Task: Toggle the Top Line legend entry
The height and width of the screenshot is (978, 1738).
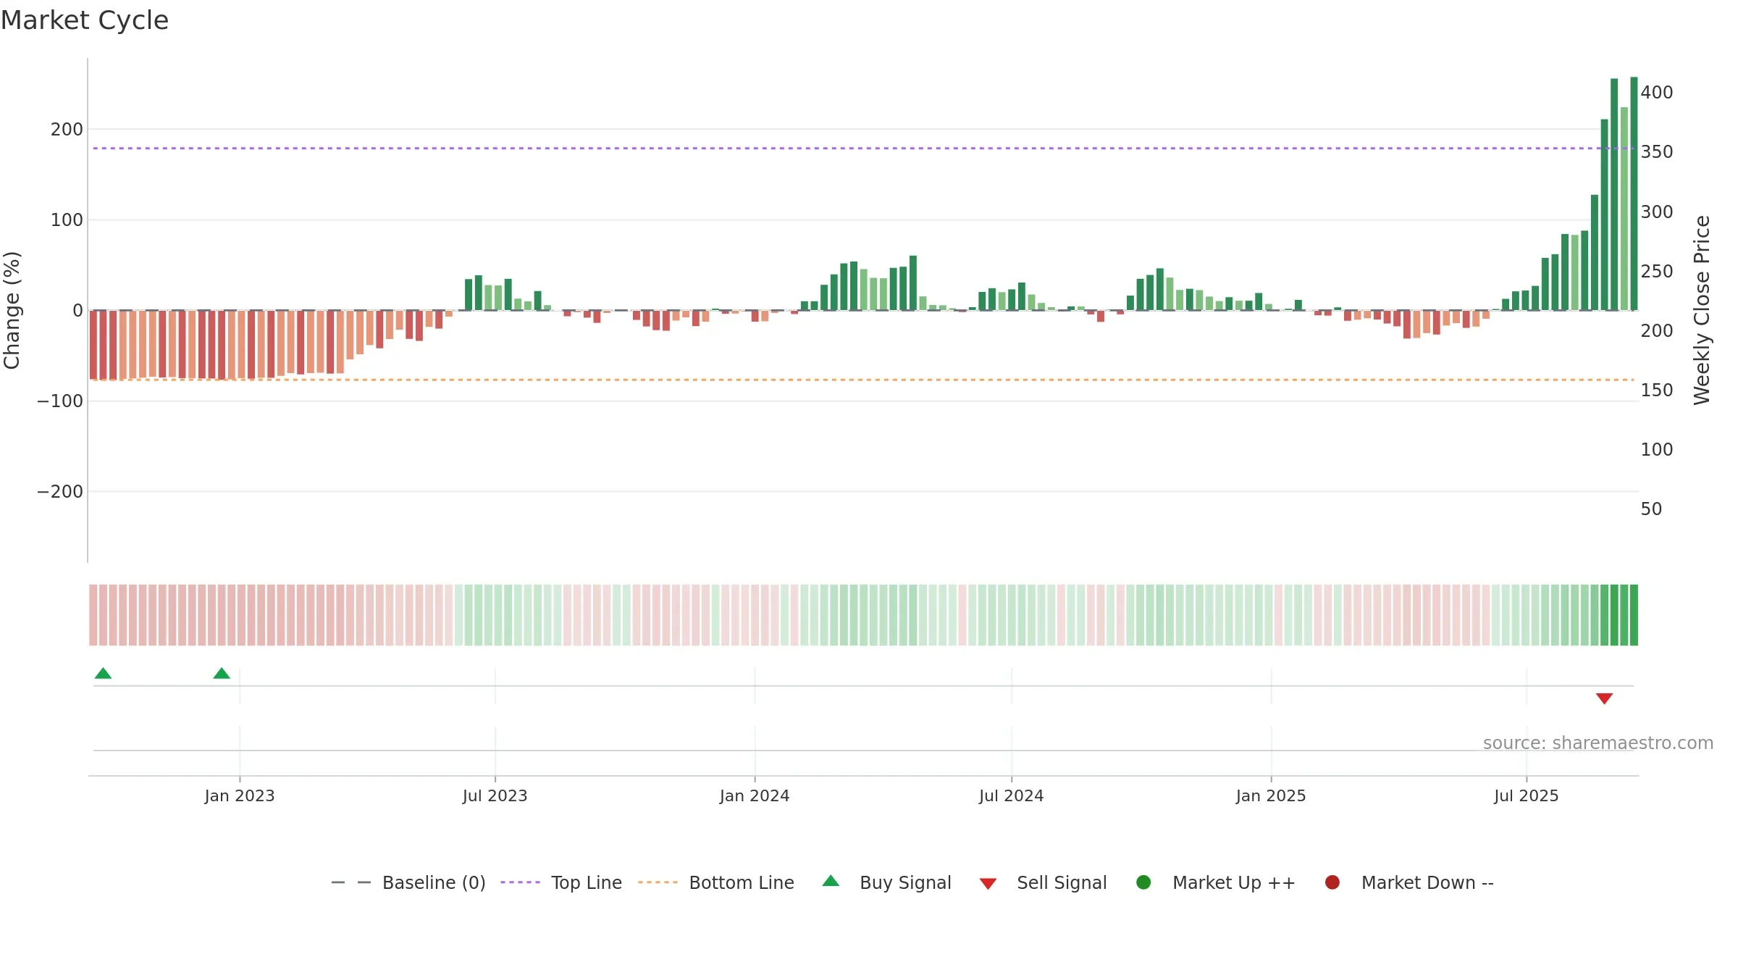Action: 561,882
